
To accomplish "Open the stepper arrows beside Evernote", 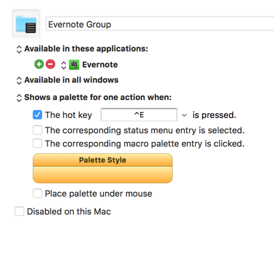I will (x=63, y=65).
